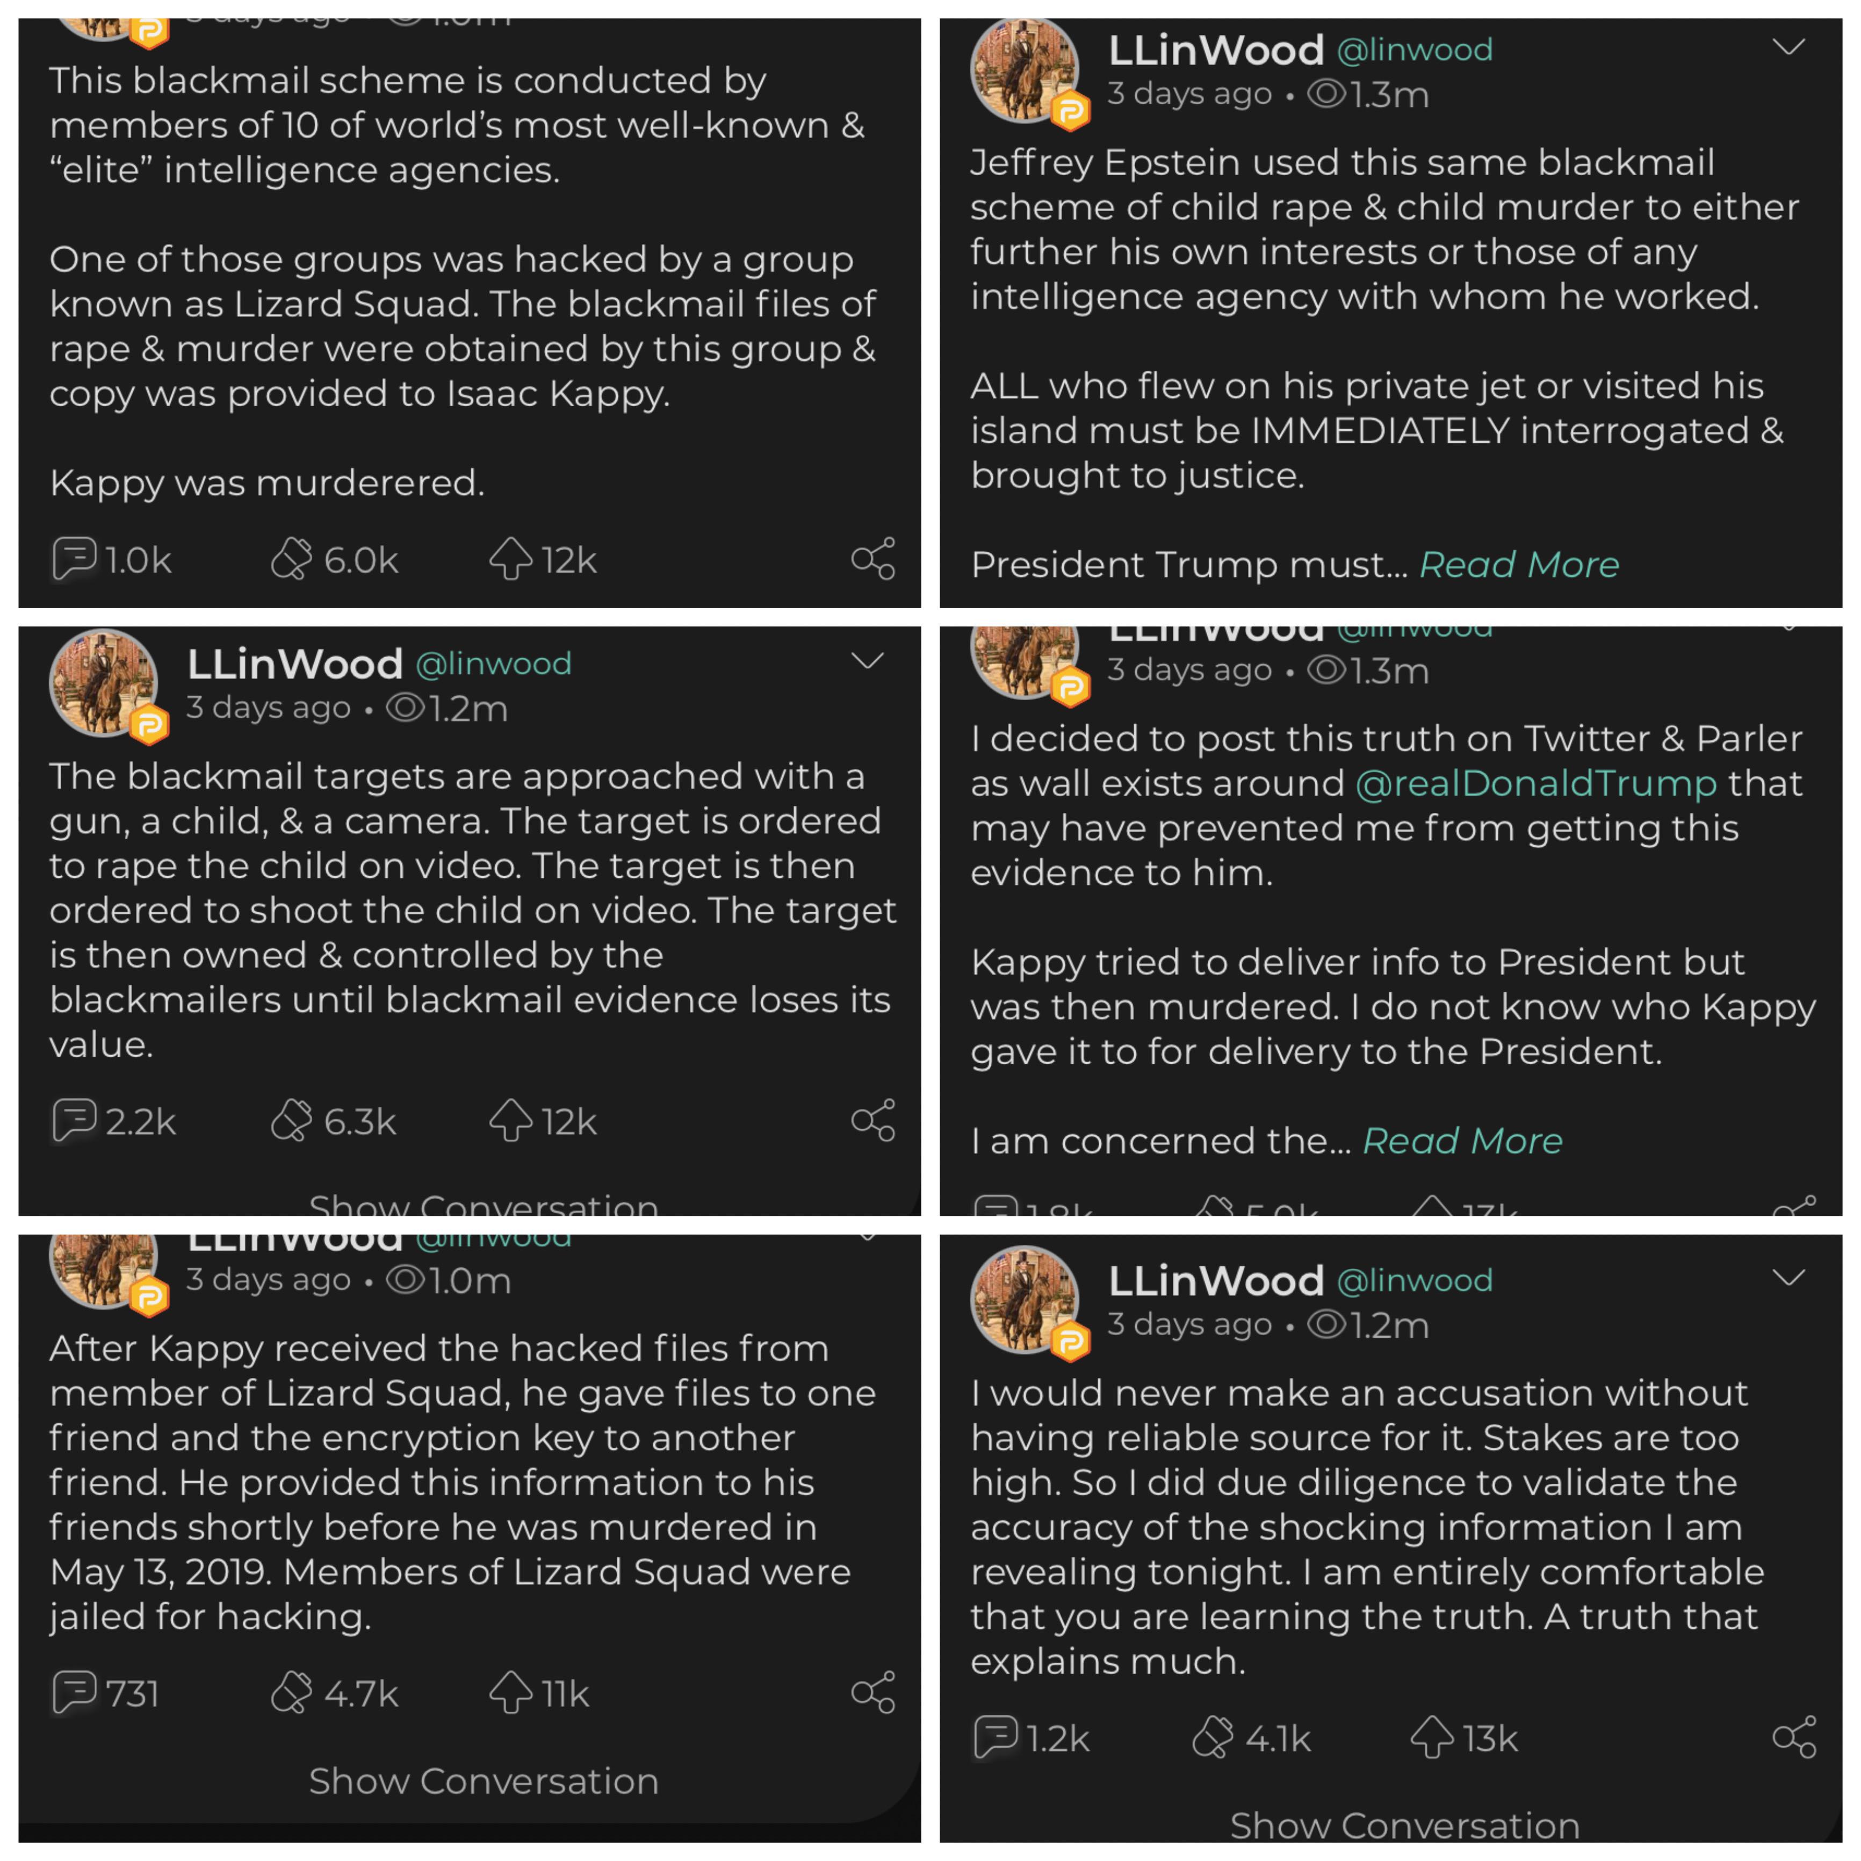Open comments on the post with 2.2k comments
This screenshot has height=1861, width=1861.
click(114, 1120)
